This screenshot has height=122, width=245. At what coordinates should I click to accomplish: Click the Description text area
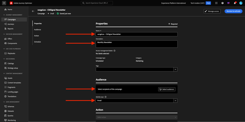pyautogui.click(x=137, y=44)
